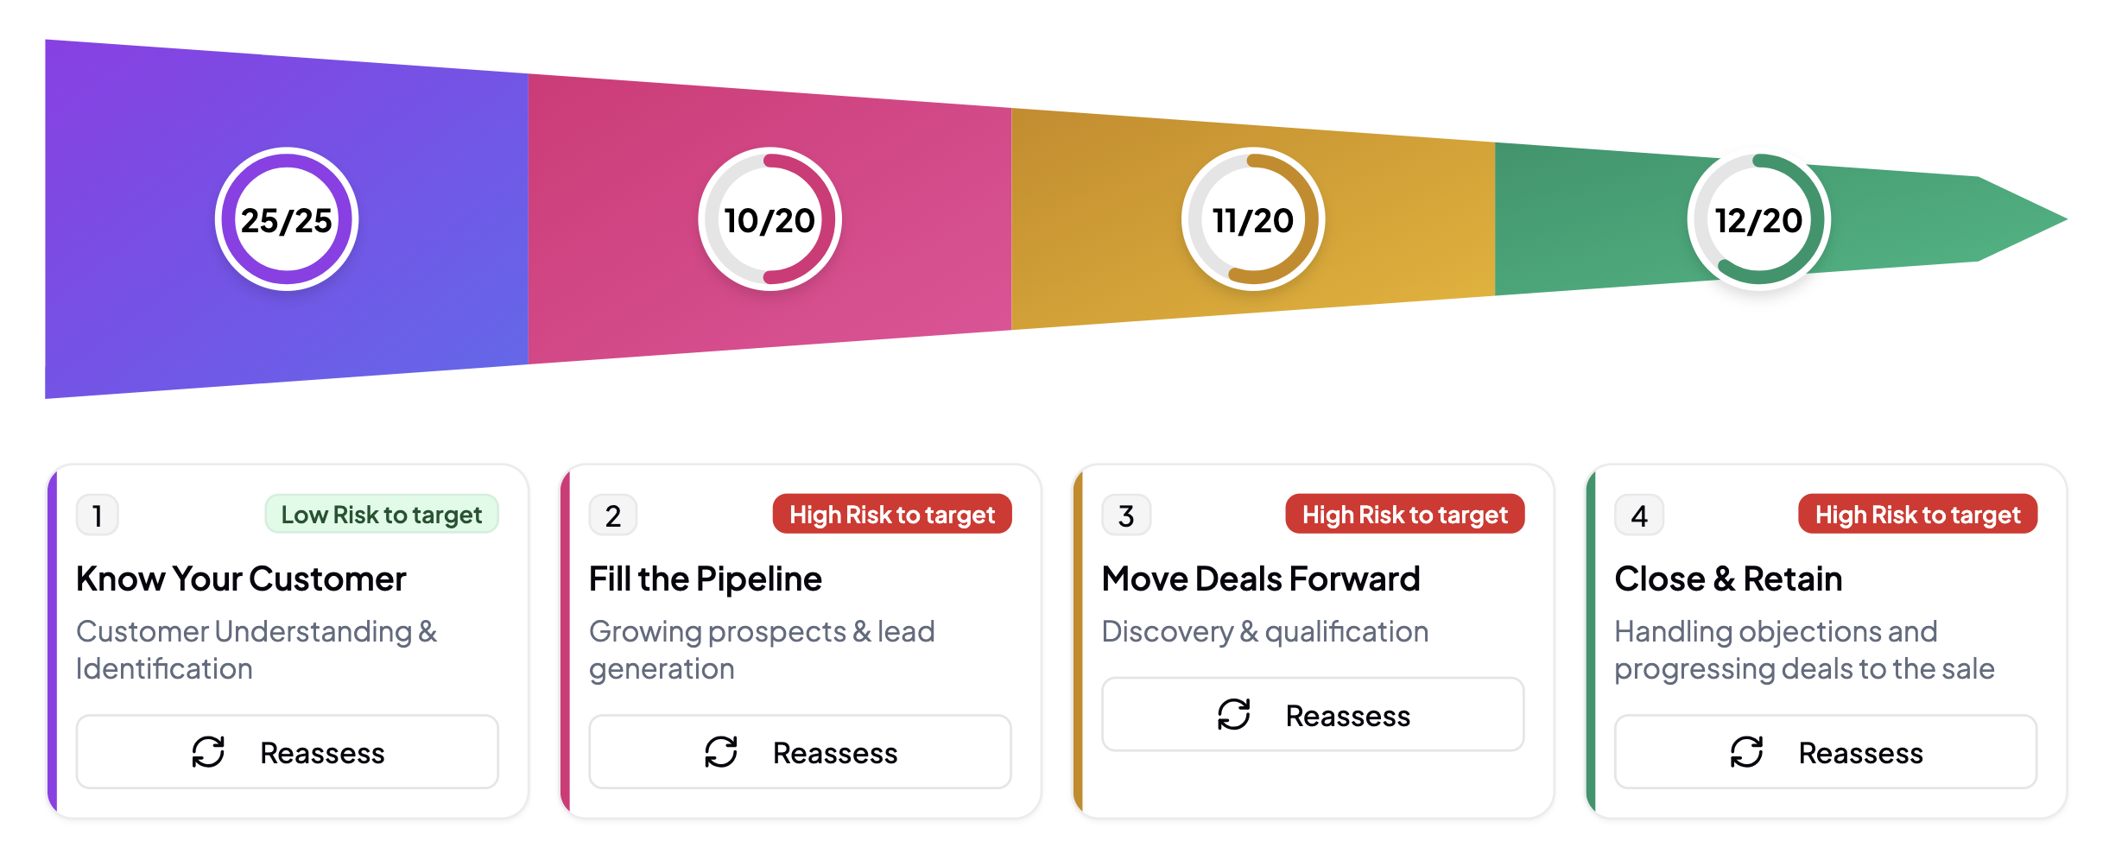Click the stage number 4 chip on Close & Retain

tap(1638, 514)
